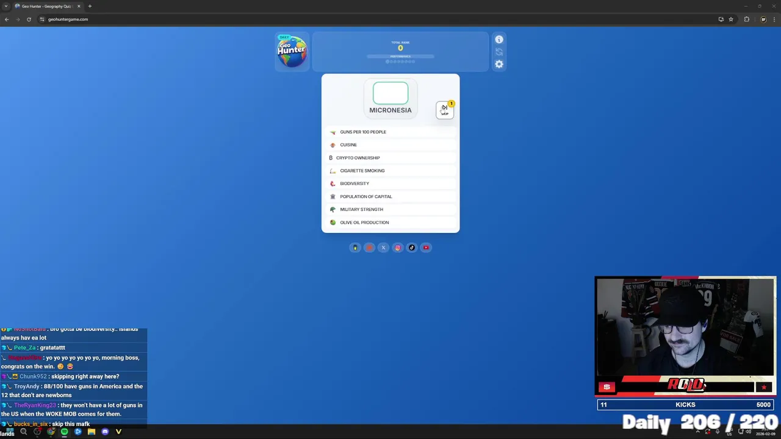
Task: Open Discord from the taskbar
Action: pyautogui.click(x=105, y=432)
